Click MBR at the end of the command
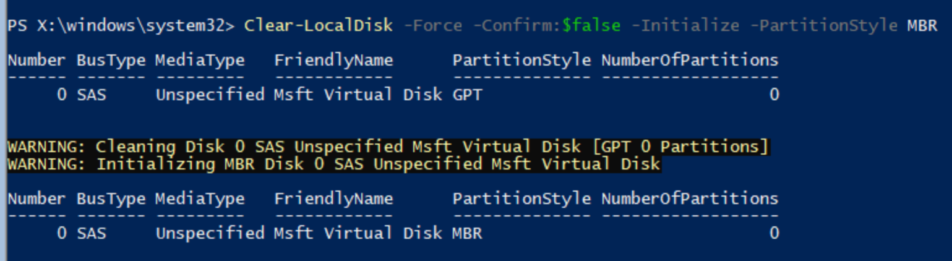 (x=922, y=25)
